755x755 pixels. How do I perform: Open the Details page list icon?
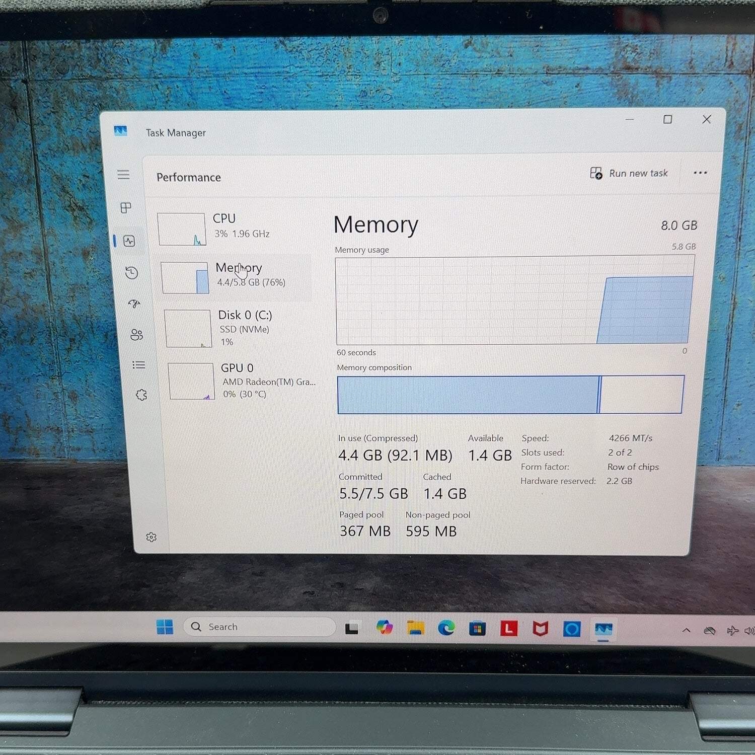pos(139,365)
